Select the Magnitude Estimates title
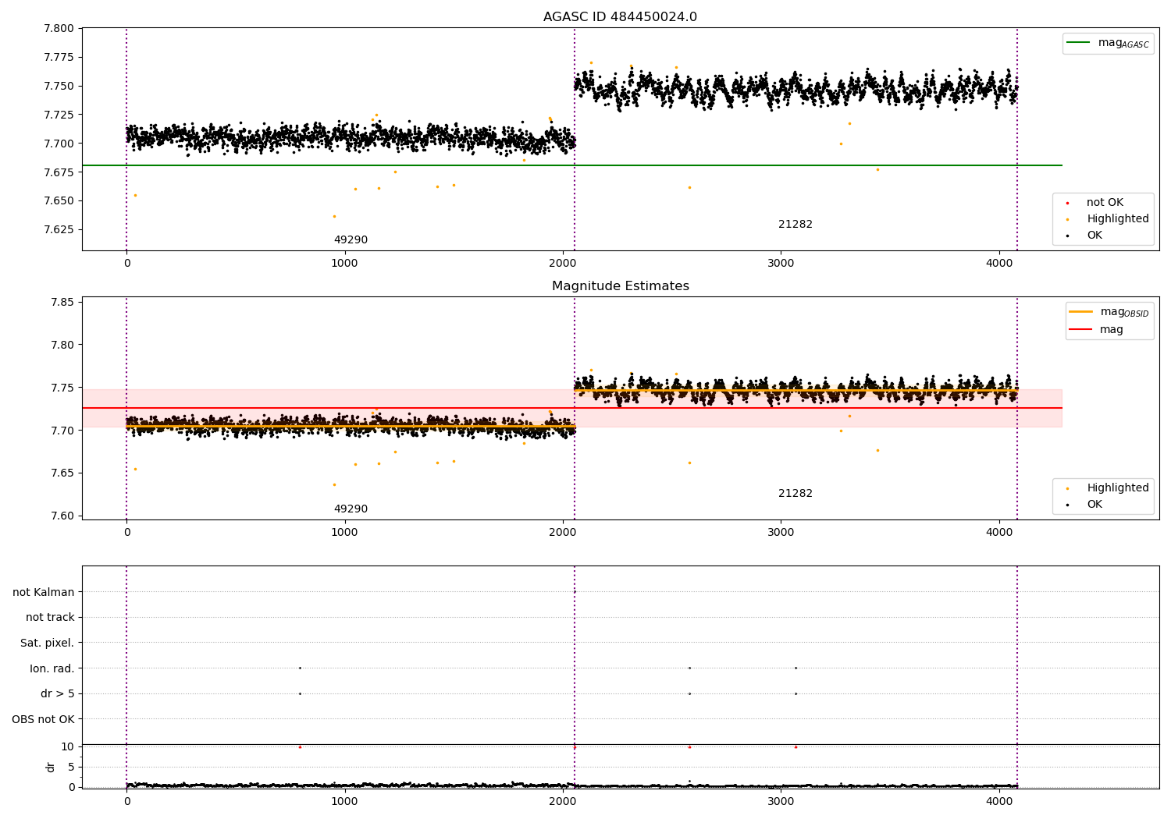The height and width of the screenshot is (819, 1171). [620, 286]
